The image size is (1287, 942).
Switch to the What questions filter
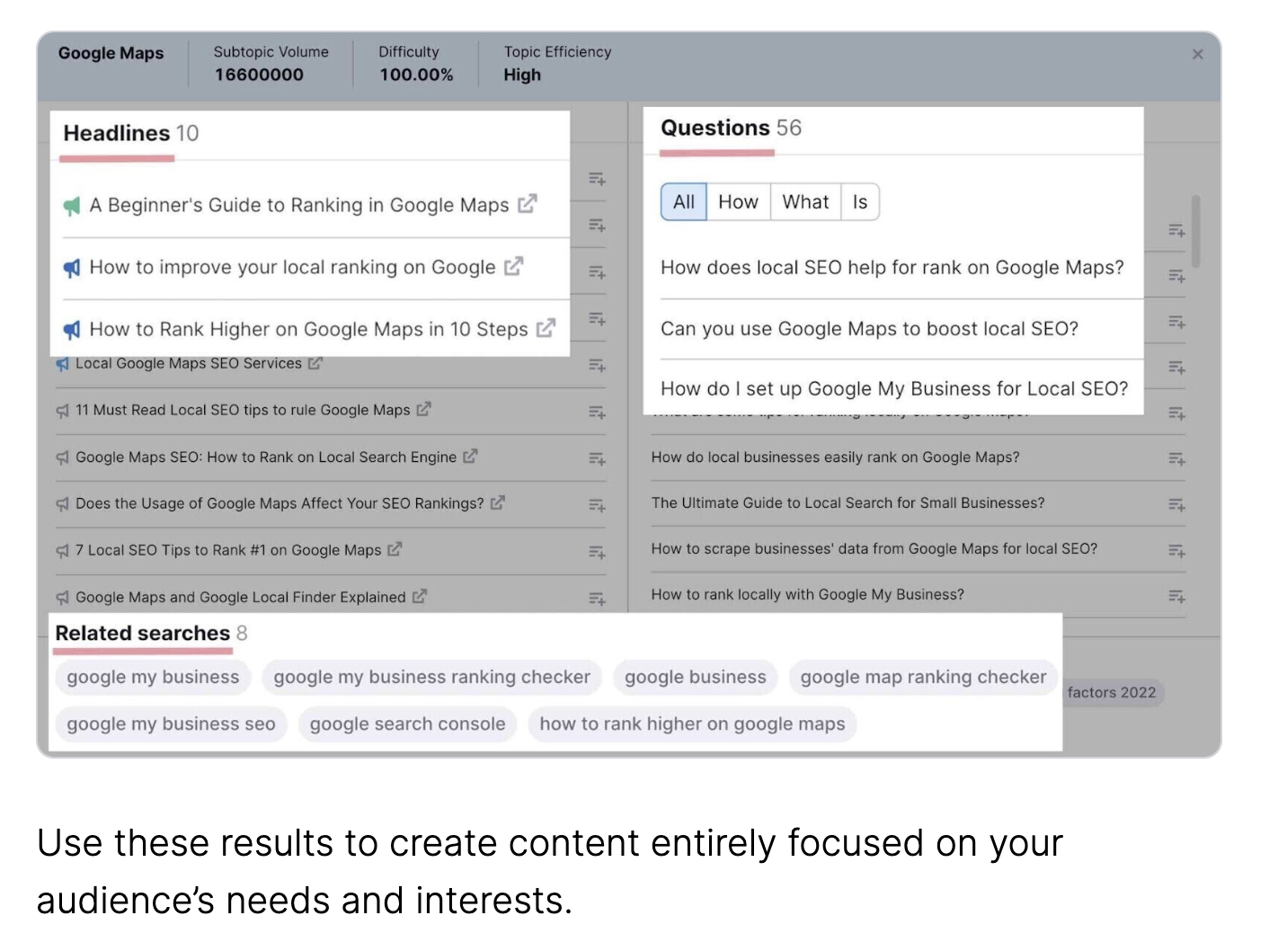coord(804,201)
